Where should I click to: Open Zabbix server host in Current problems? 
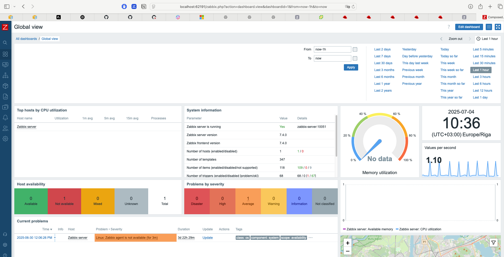tap(77, 238)
